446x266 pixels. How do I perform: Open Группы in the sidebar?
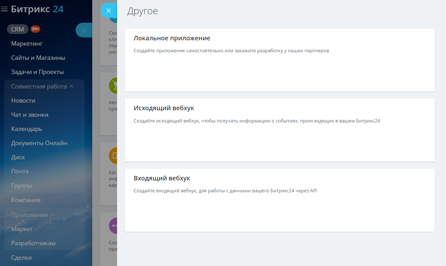pyautogui.click(x=22, y=185)
